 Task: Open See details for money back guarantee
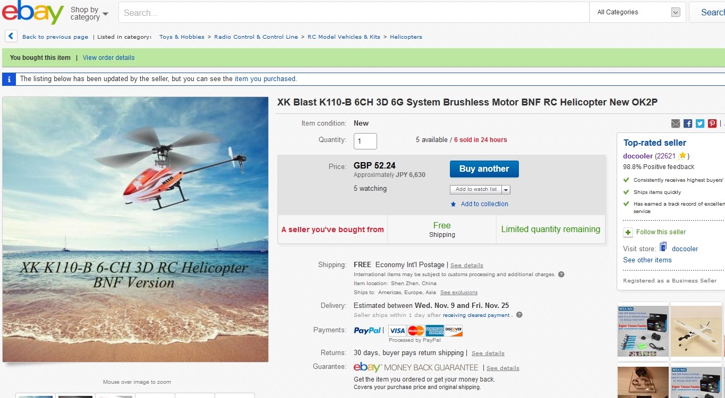tap(503, 368)
